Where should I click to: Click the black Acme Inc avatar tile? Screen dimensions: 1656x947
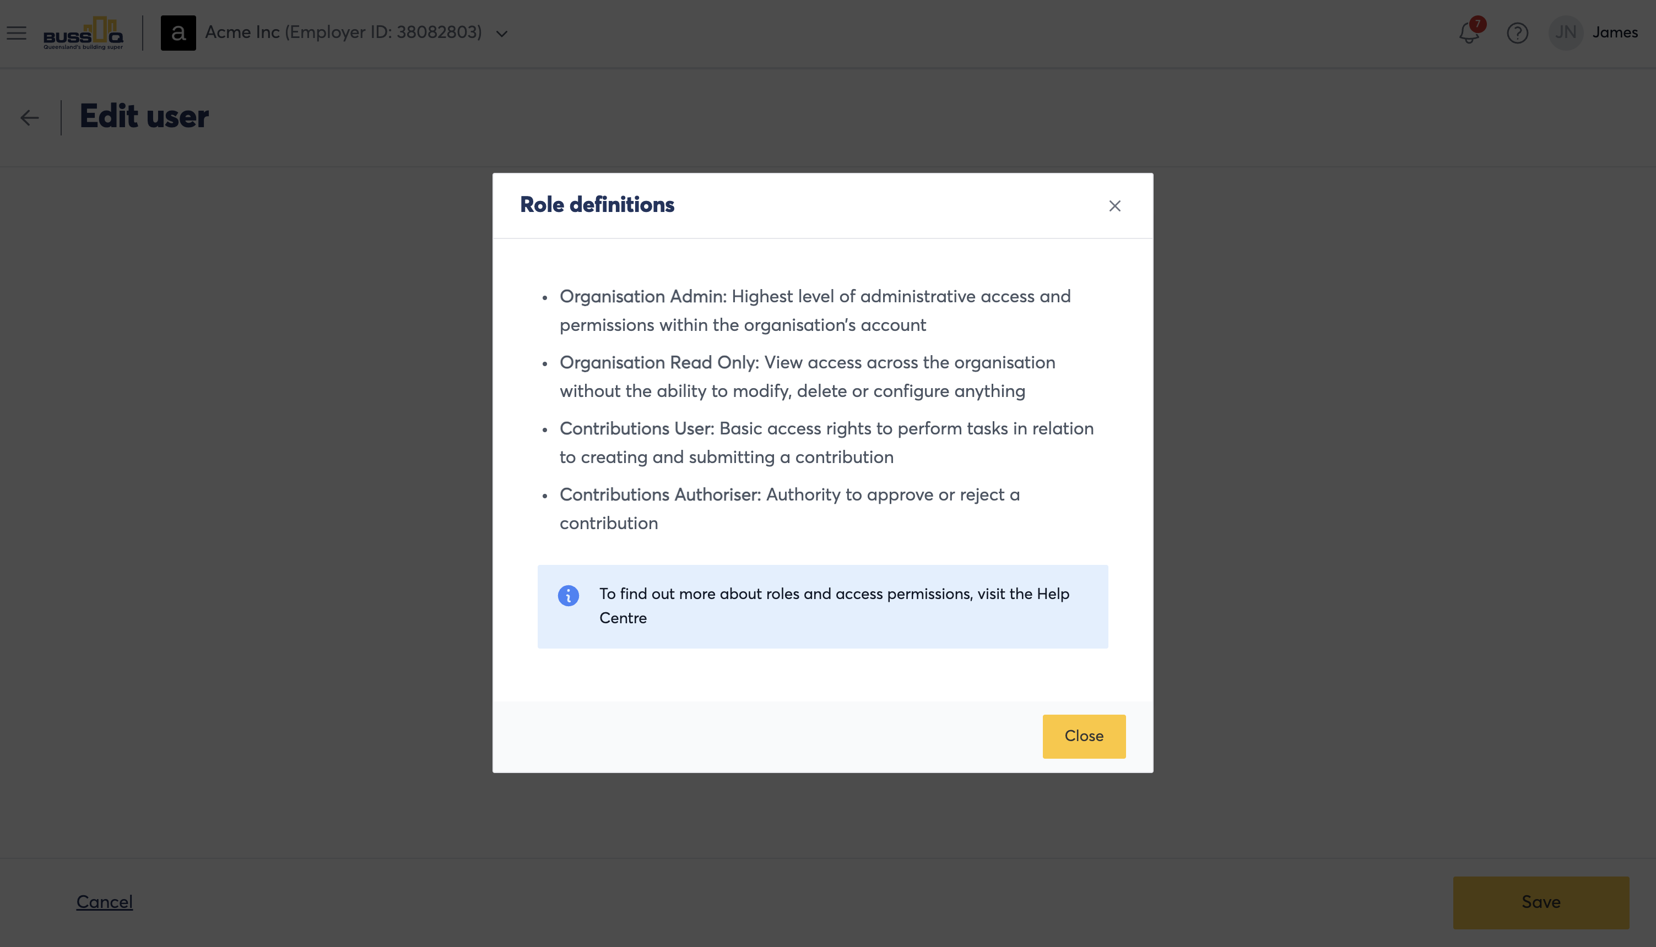(178, 32)
